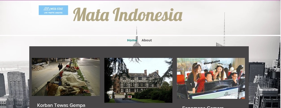Click the Web-Stat live traffic analysis badge
The image size is (281, 108).
(x=53, y=10)
